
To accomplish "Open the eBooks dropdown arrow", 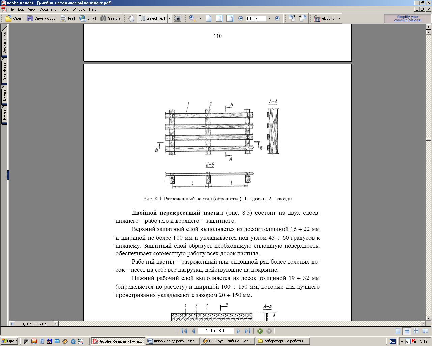I will pos(339,18).
